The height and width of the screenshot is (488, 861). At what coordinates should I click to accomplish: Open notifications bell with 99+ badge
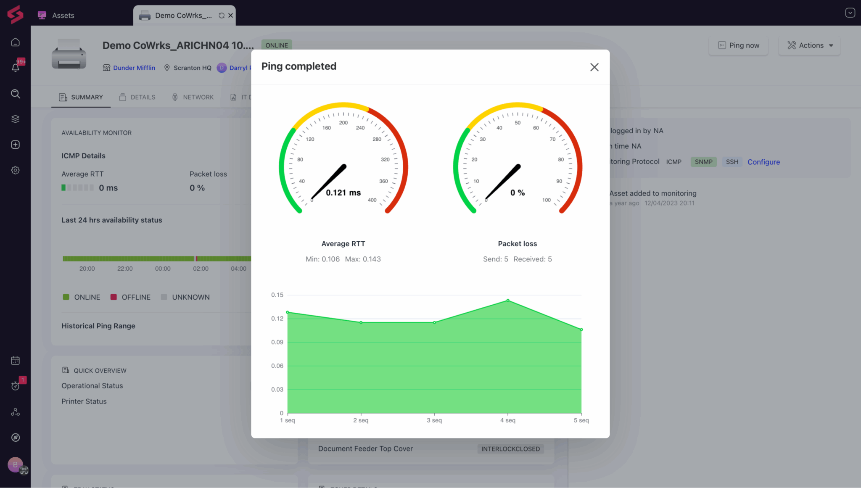[x=16, y=68]
